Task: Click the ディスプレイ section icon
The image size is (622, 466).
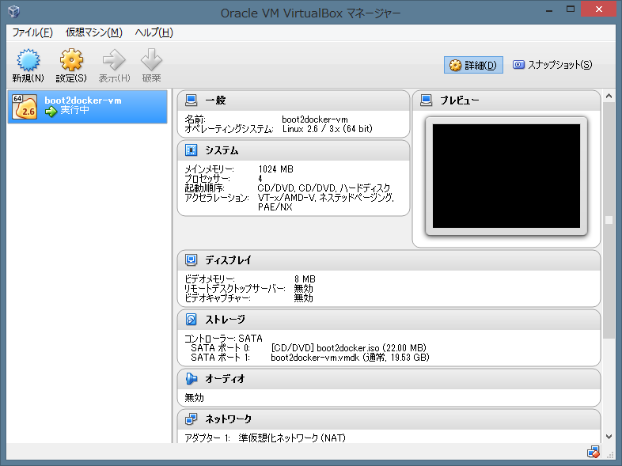Action: (192, 260)
